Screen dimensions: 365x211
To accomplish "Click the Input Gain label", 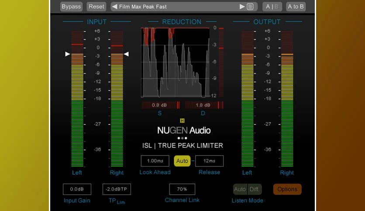I will 77,200.
